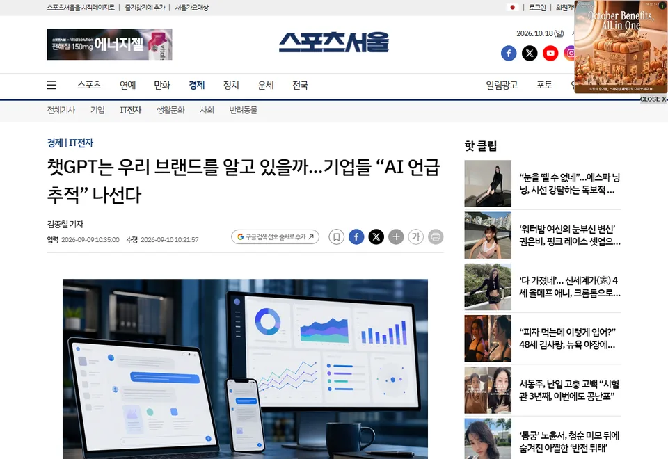Click date text 2026.10.18(일)
The image size is (668, 459).
(x=540, y=33)
